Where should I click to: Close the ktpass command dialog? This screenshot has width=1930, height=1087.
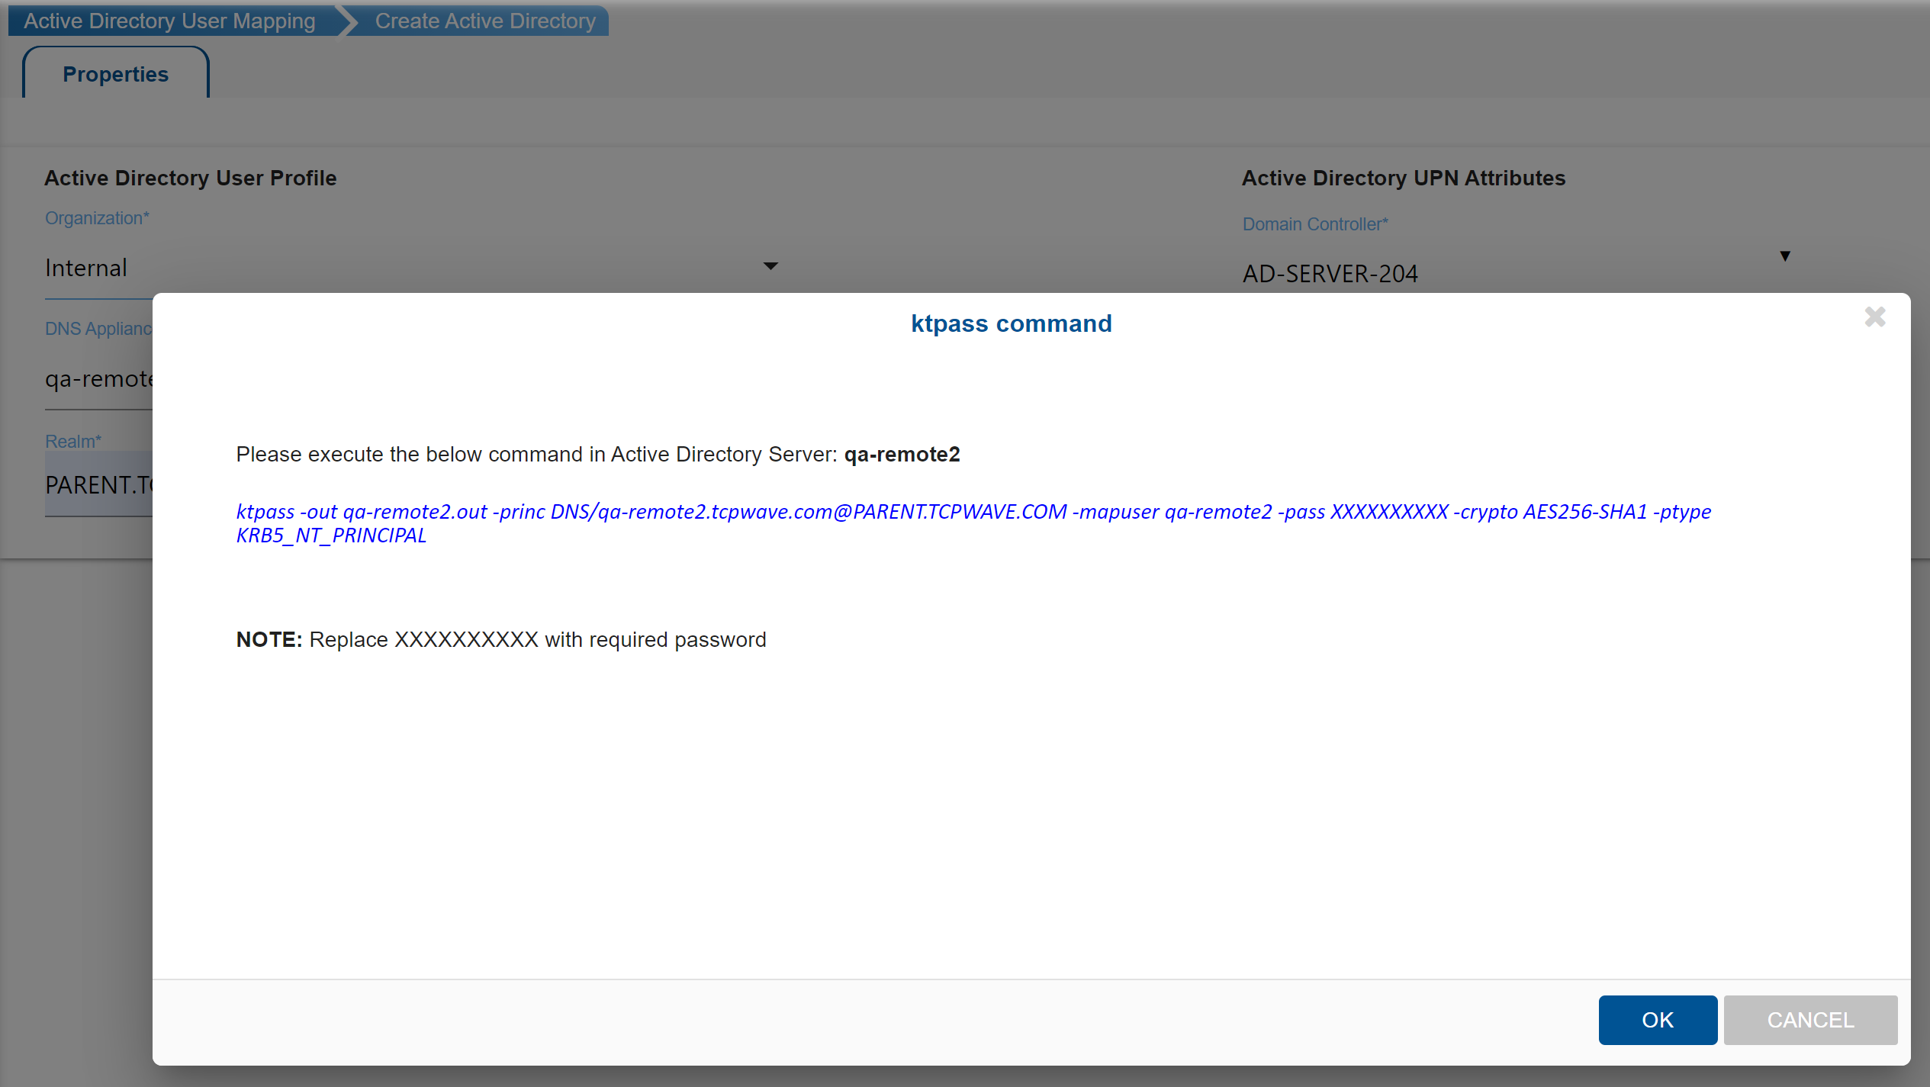pos(1874,317)
